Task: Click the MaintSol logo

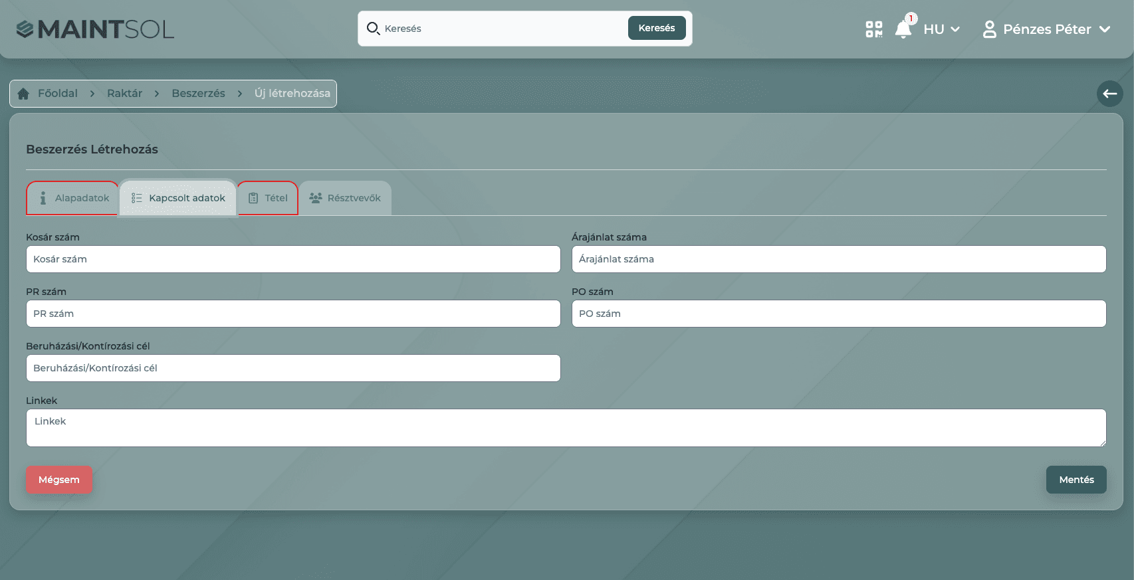Action: (95, 29)
